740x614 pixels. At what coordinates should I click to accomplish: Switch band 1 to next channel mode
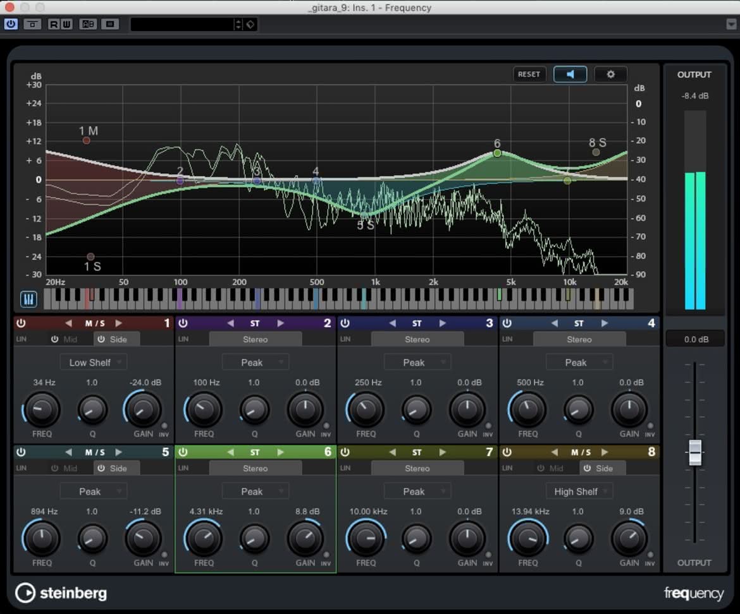[x=119, y=323]
